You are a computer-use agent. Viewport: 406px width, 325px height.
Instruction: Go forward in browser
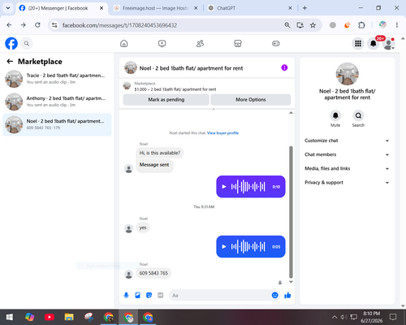coord(24,25)
